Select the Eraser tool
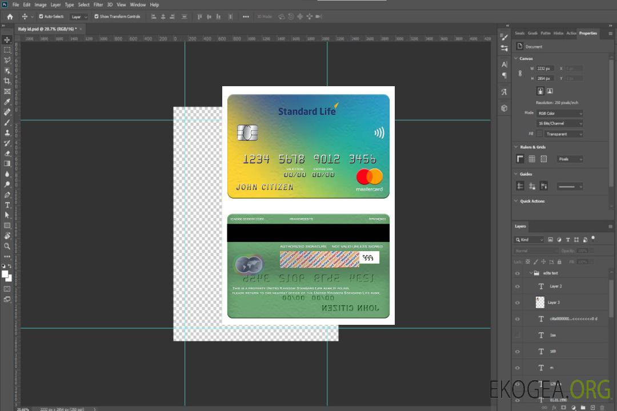 [x=7, y=154]
